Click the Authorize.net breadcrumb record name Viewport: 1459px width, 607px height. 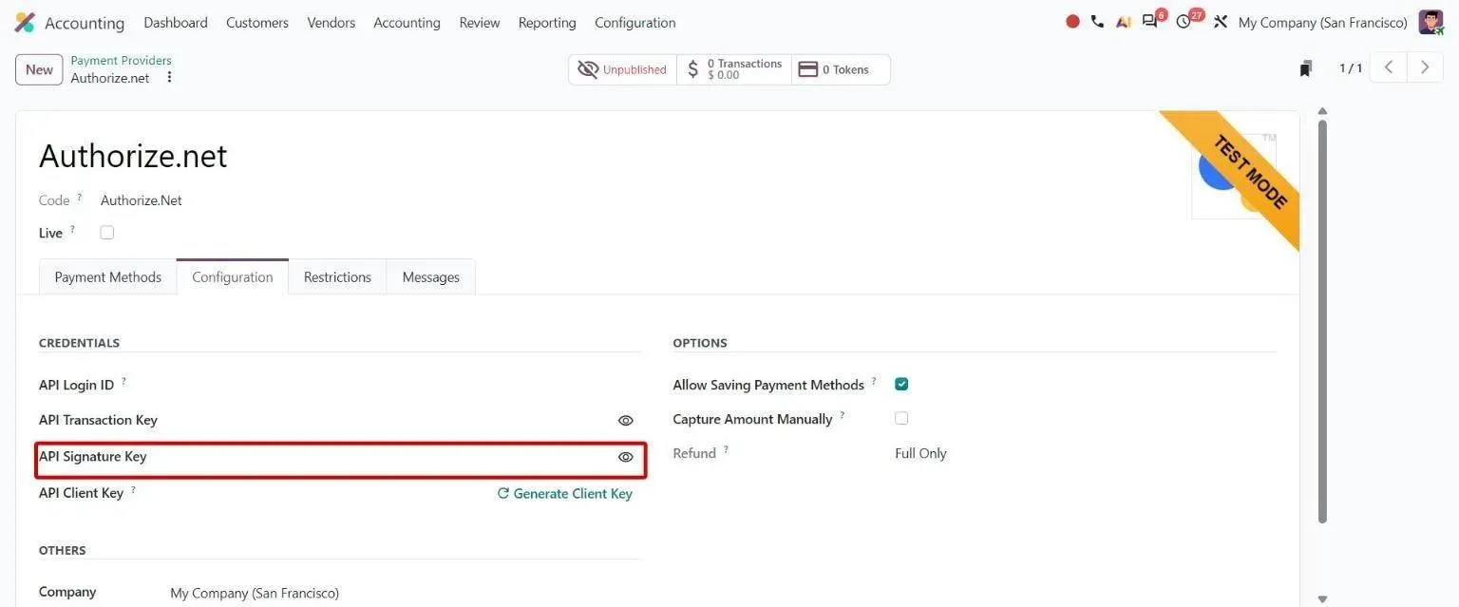(x=110, y=78)
